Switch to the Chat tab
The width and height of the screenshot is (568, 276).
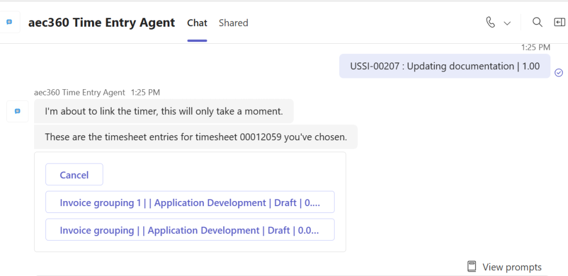pos(197,23)
